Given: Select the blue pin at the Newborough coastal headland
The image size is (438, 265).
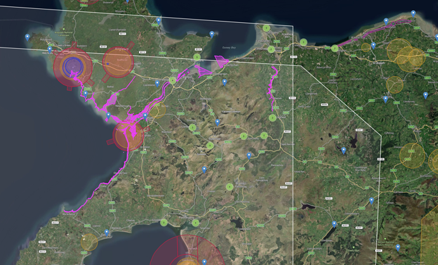Looking at the screenshot, I should 109,115.
